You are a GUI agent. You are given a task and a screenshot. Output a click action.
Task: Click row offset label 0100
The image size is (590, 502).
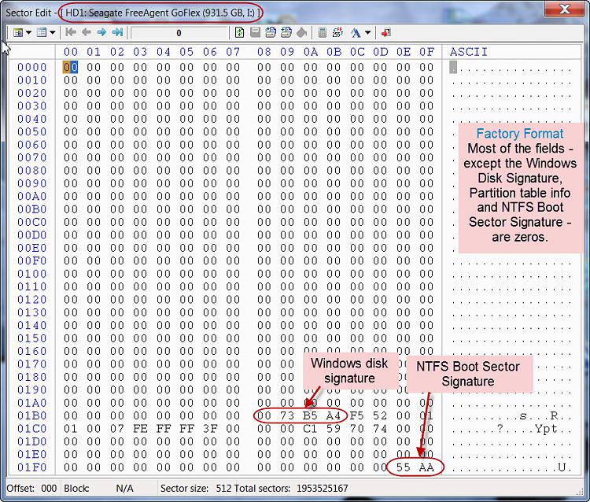32,274
